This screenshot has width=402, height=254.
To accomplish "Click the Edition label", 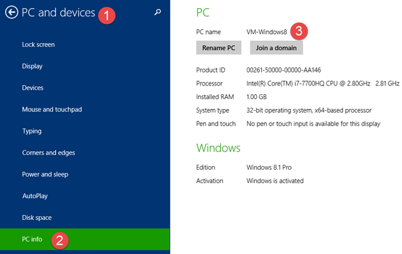I will pyautogui.click(x=205, y=167).
